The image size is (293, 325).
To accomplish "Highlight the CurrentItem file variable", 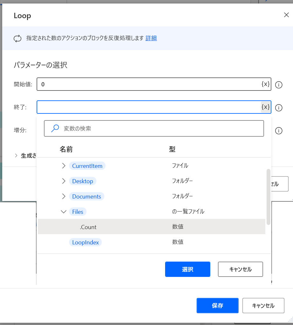I will pos(87,166).
